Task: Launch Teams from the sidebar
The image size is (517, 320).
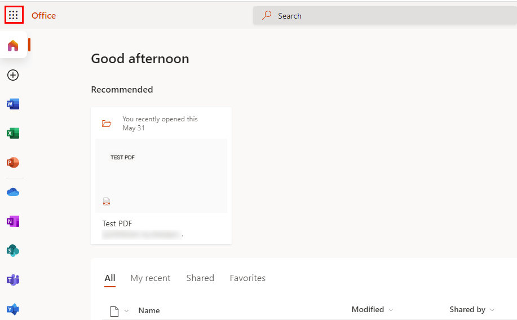Action: pyautogui.click(x=13, y=280)
